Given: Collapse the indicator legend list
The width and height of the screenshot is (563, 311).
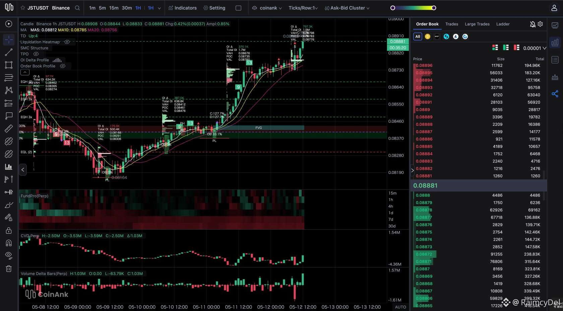Looking at the screenshot, I should coord(25,72).
